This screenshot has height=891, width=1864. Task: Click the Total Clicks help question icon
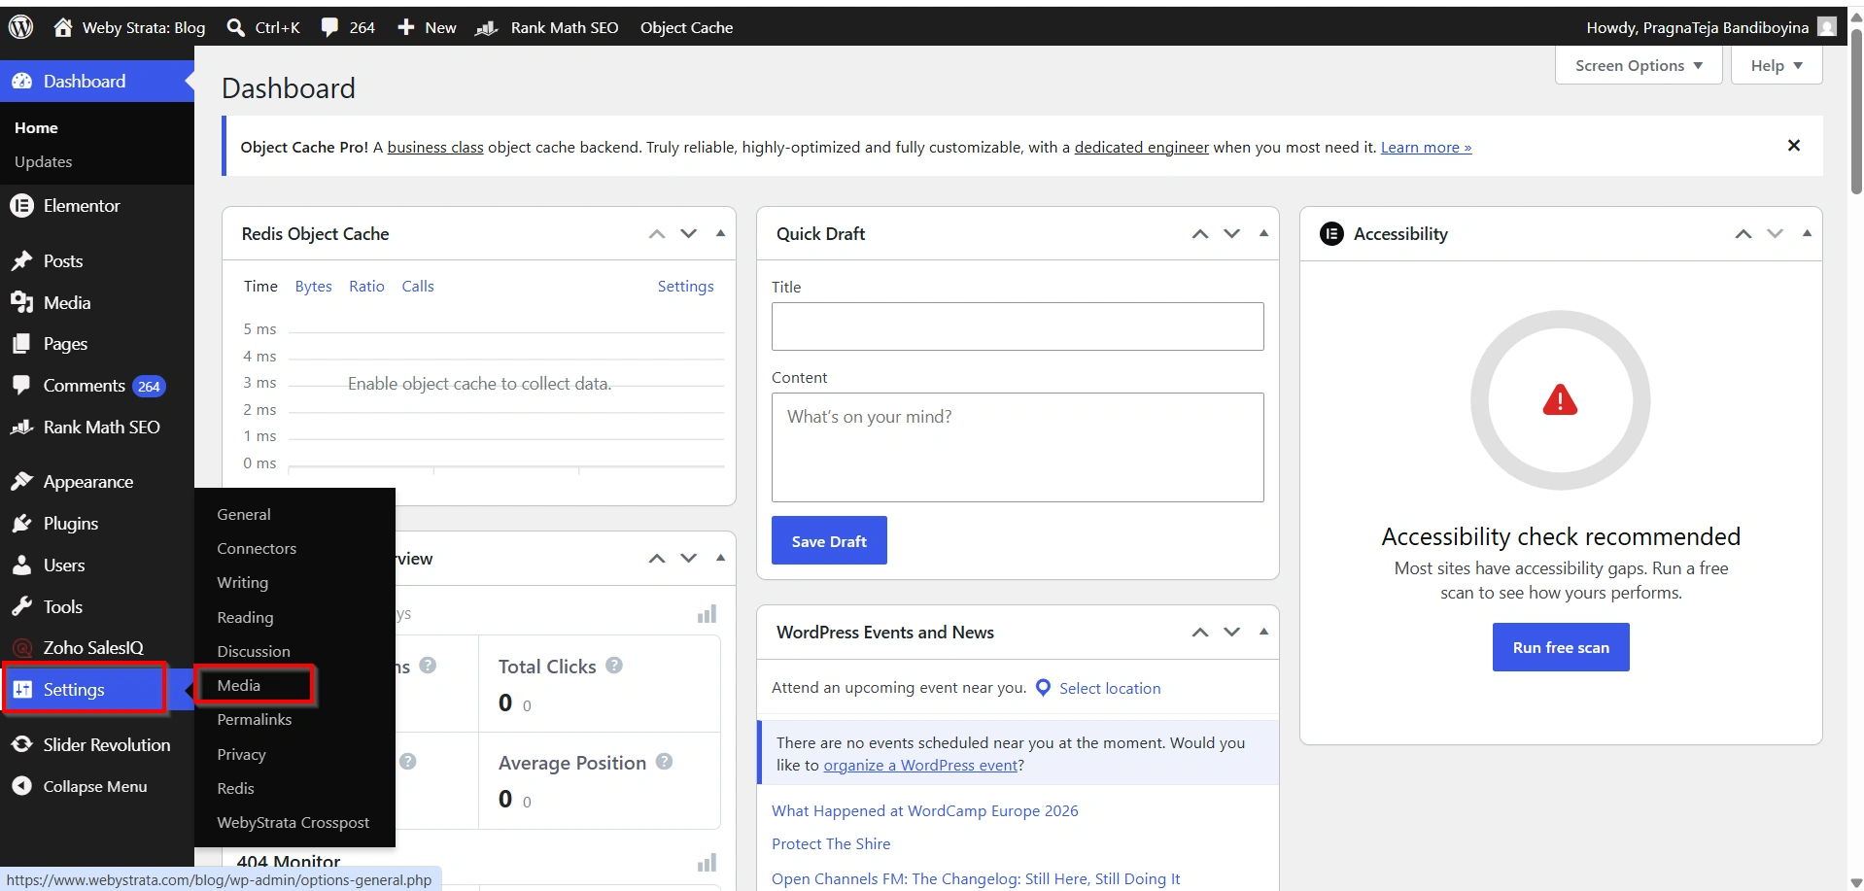[x=614, y=666]
